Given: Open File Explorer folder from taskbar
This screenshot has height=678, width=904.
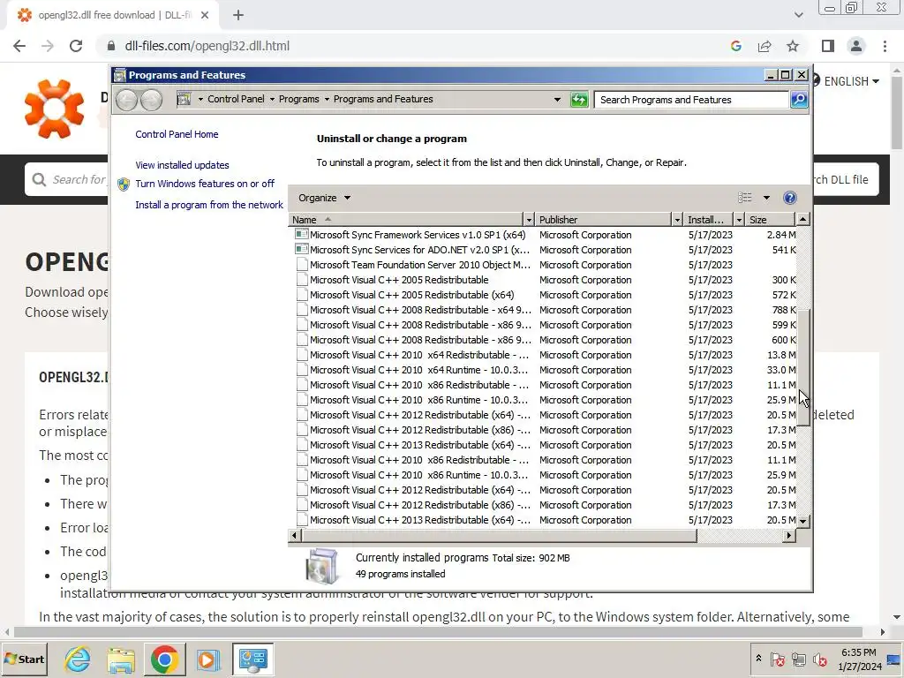Looking at the screenshot, I should (121, 659).
